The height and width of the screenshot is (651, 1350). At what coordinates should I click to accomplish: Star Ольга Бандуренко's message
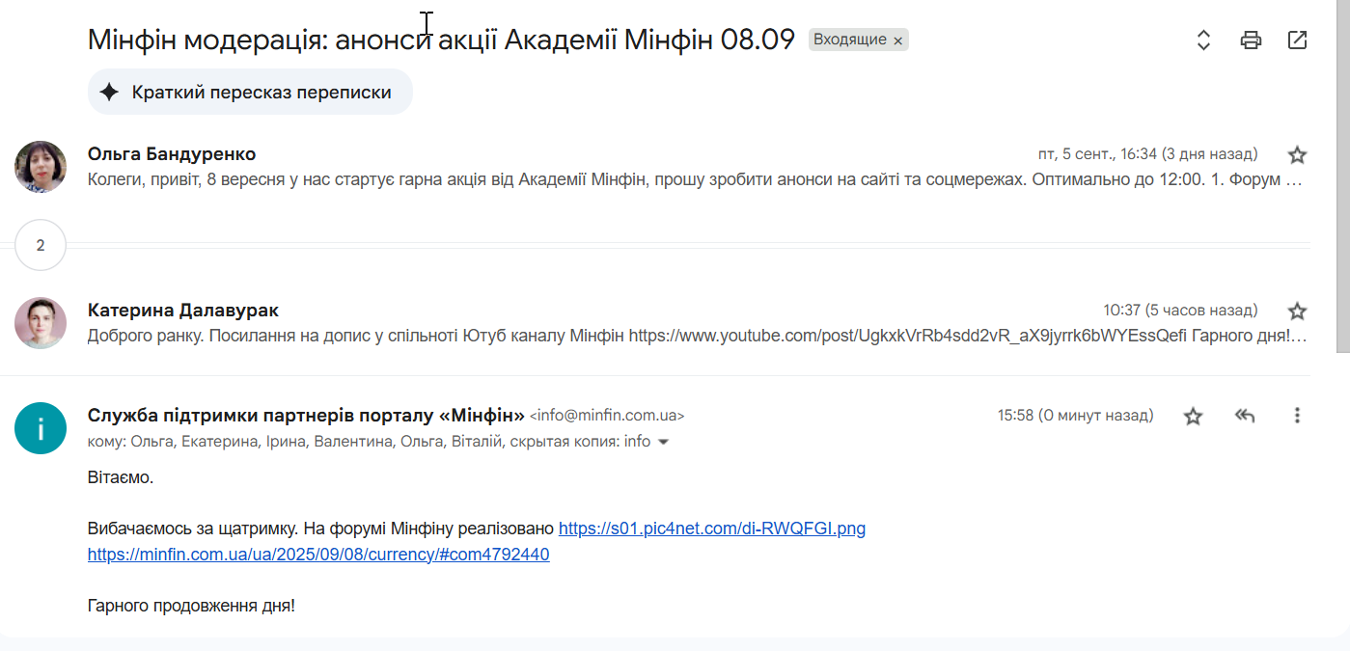coord(1298,154)
